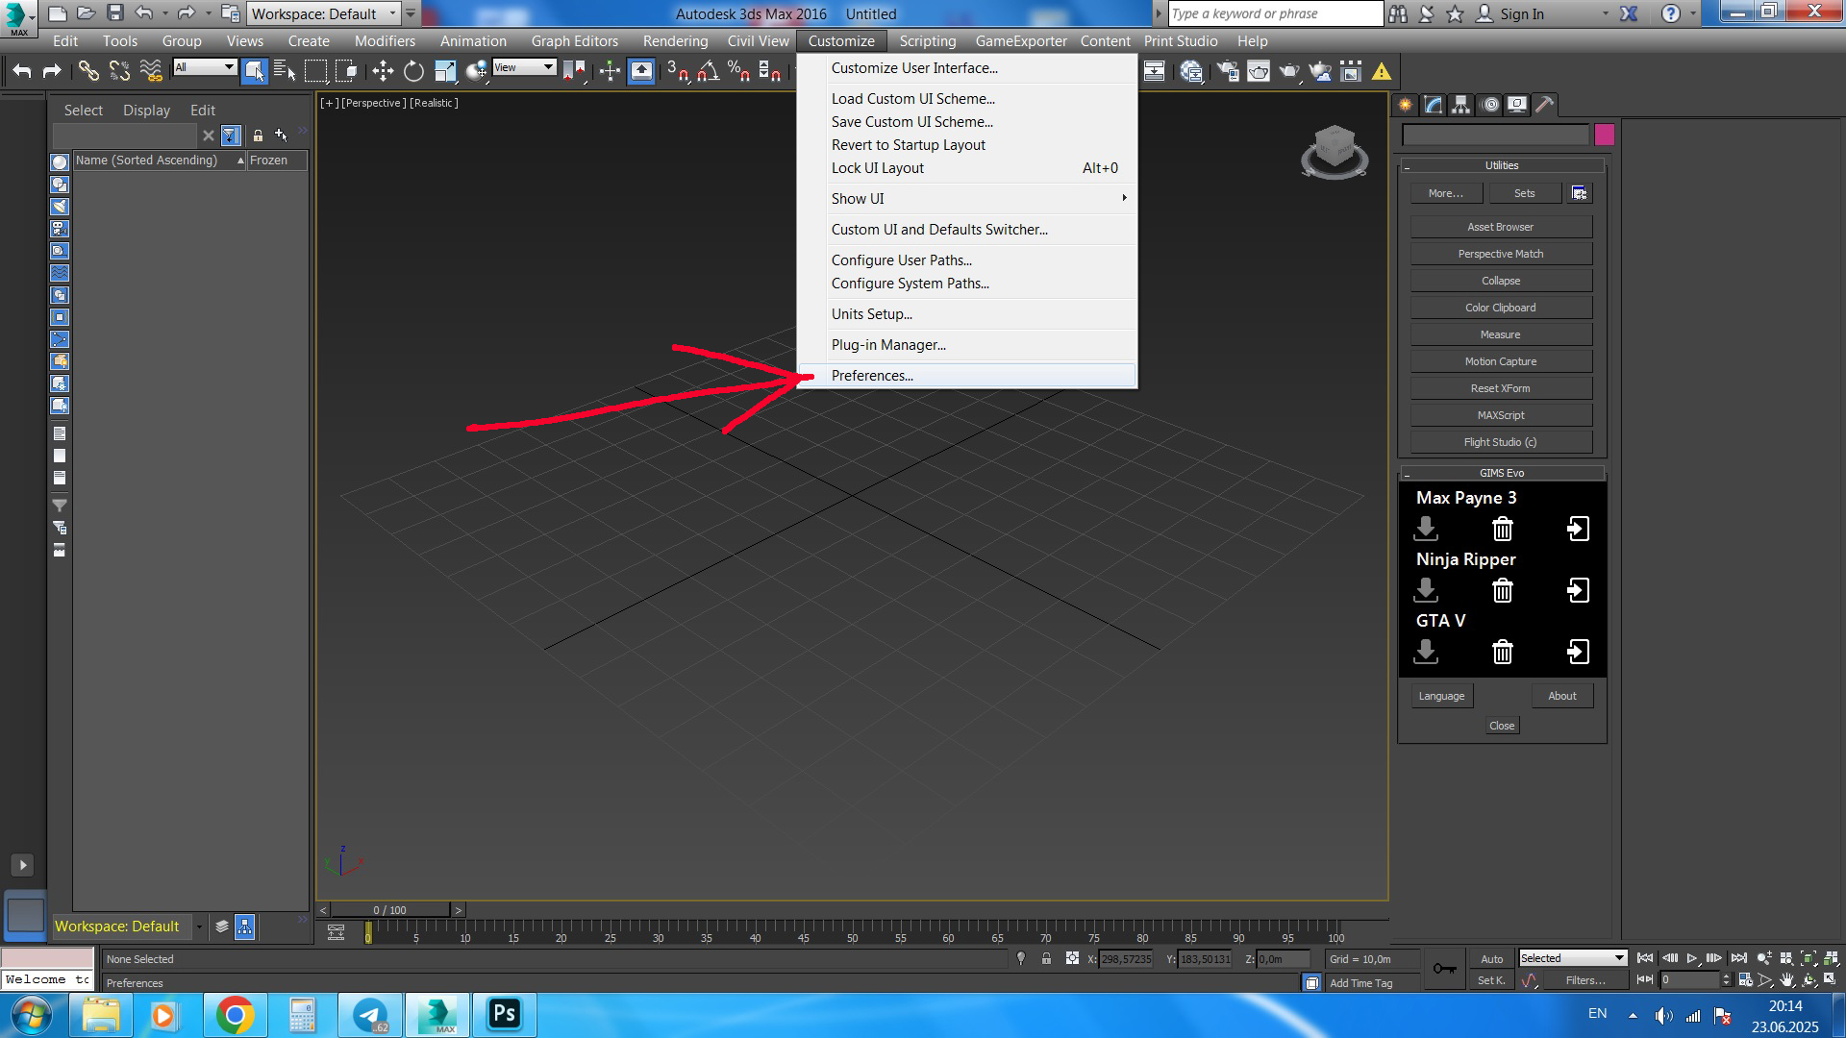This screenshot has width=1846, height=1038.
Task: Open Select by Name dialog
Action: [285, 71]
